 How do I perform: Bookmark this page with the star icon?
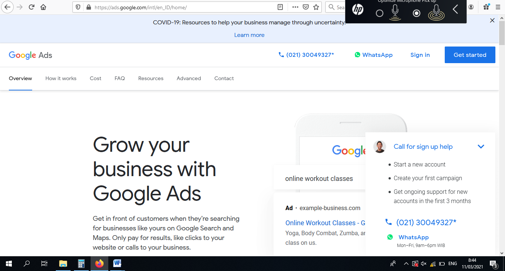pos(316,7)
